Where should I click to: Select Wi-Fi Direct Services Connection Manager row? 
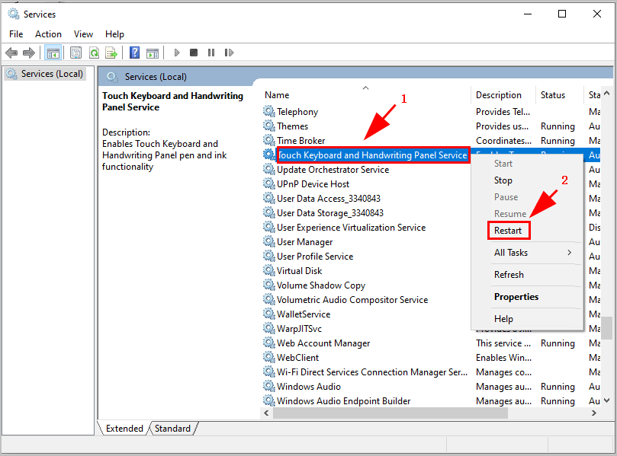(x=372, y=372)
